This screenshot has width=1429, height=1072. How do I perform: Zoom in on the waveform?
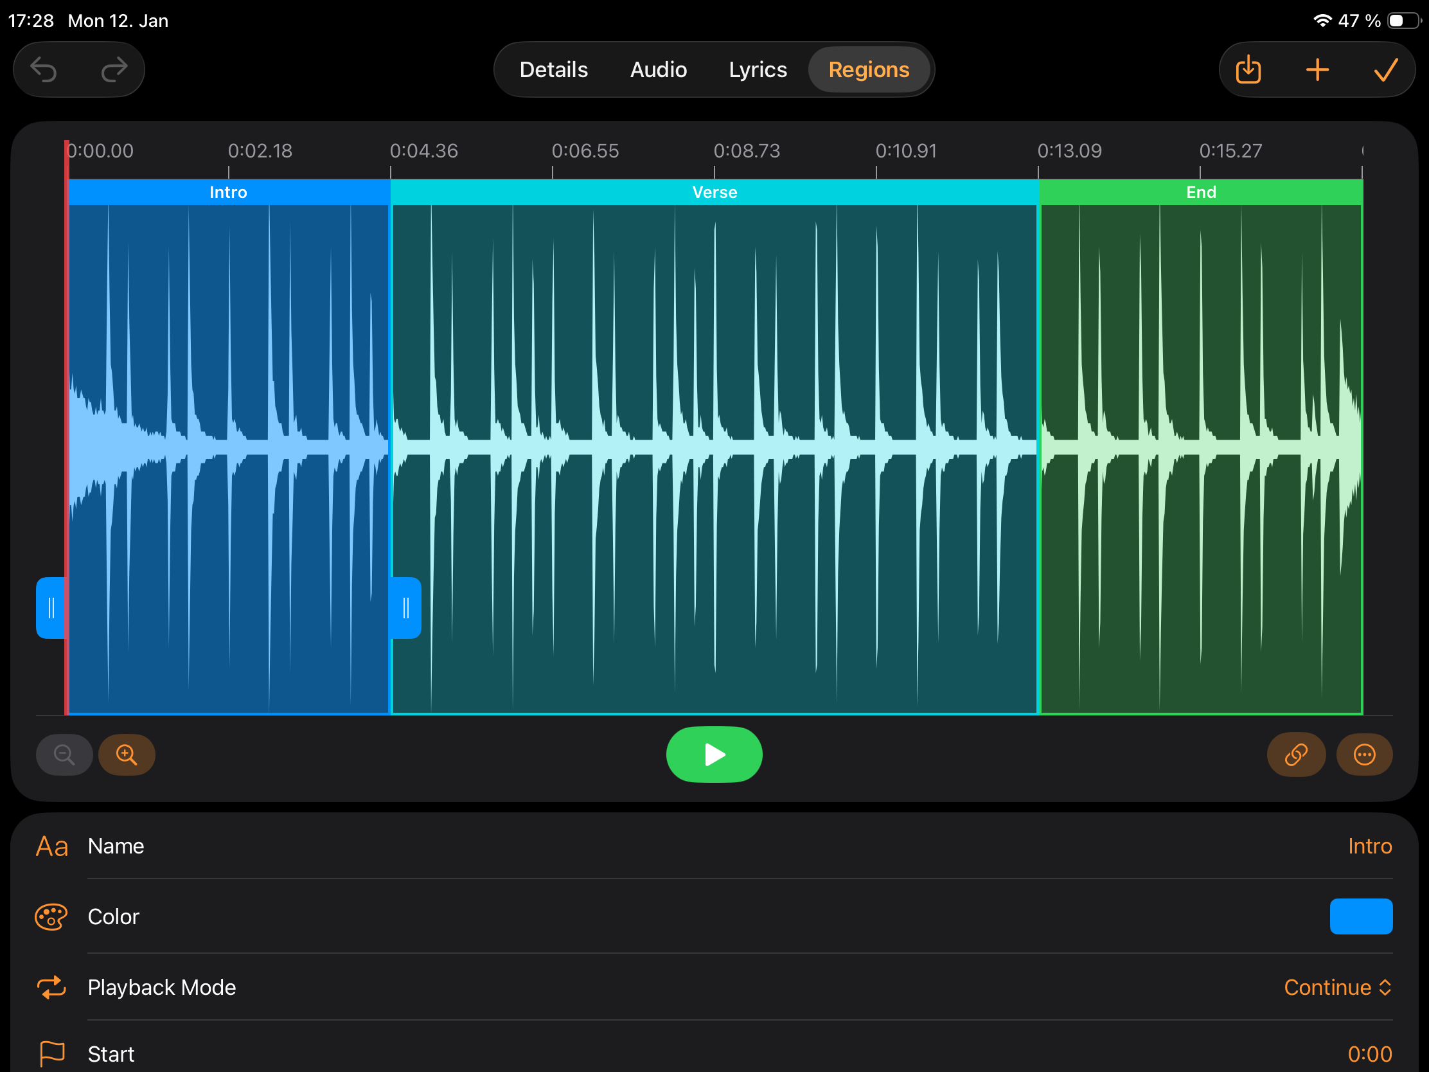tap(127, 755)
